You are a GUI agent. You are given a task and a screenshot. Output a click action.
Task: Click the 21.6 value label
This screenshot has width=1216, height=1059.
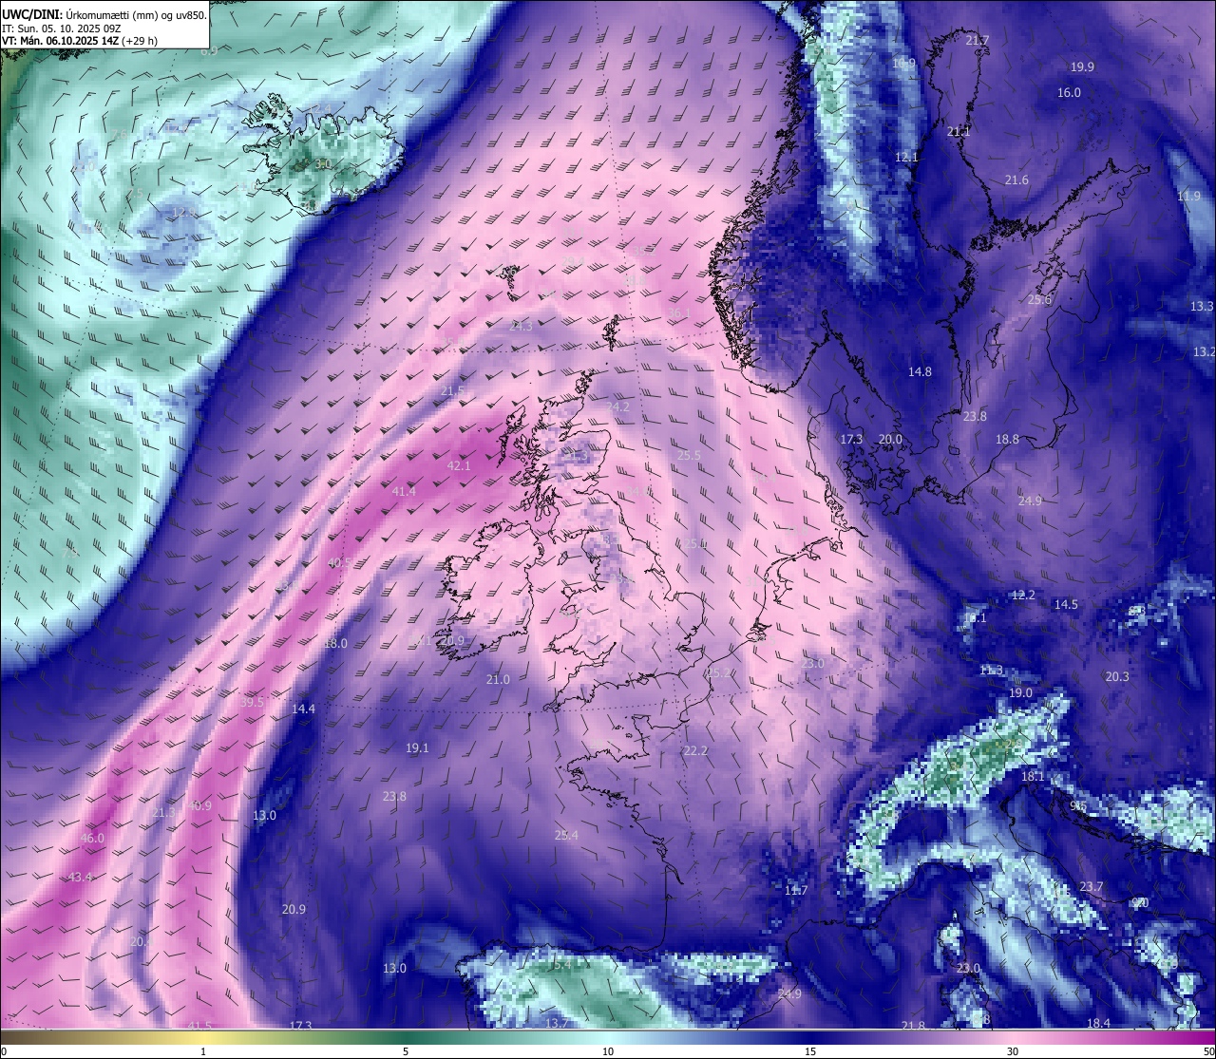tap(1016, 180)
